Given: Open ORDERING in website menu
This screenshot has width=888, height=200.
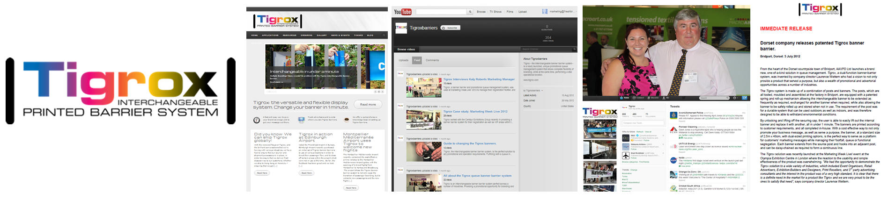Looking at the screenshot, I should click(306, 35).
